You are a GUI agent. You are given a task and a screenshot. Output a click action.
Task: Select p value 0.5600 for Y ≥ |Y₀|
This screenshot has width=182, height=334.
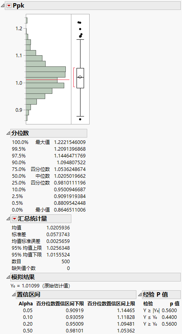click(x=169, y=311)
